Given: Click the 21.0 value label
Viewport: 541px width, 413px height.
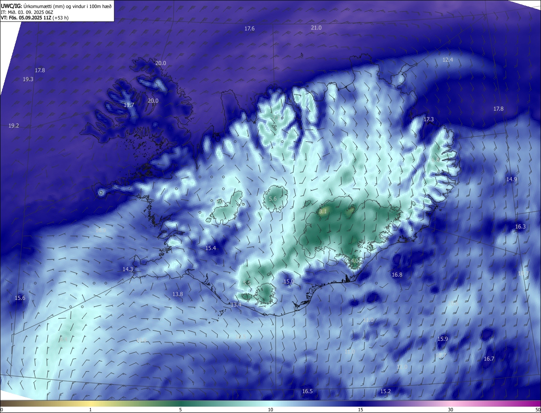Looking at the screenshot, I should [x=316, y=27].
